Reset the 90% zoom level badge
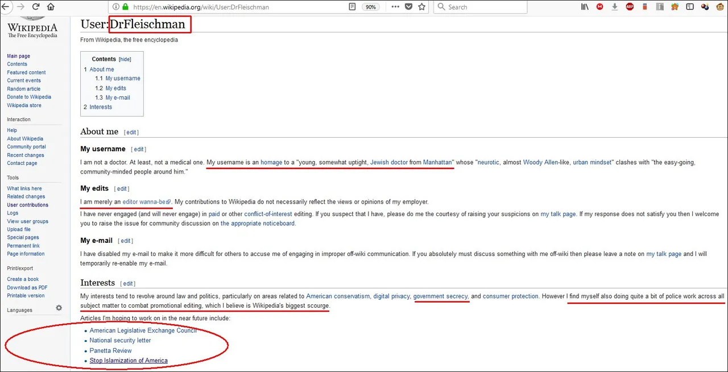The height and width of the screenshot is (372, 728). point(371,7)
